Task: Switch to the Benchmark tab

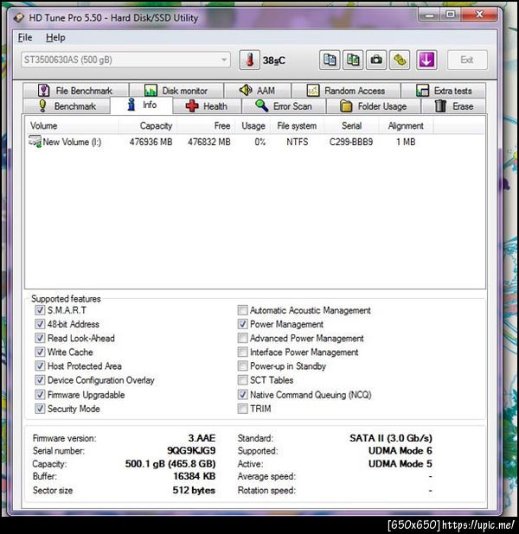Action: 67,106
